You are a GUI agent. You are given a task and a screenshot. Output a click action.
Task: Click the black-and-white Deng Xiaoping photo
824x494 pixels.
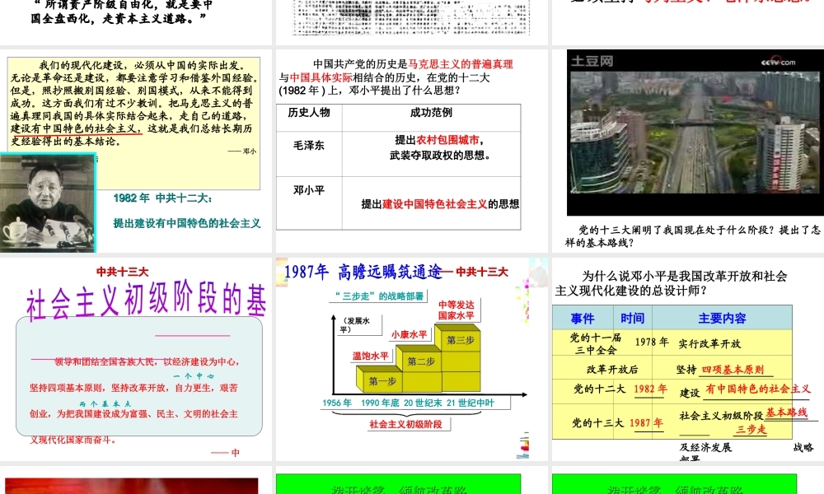(47, 203)
